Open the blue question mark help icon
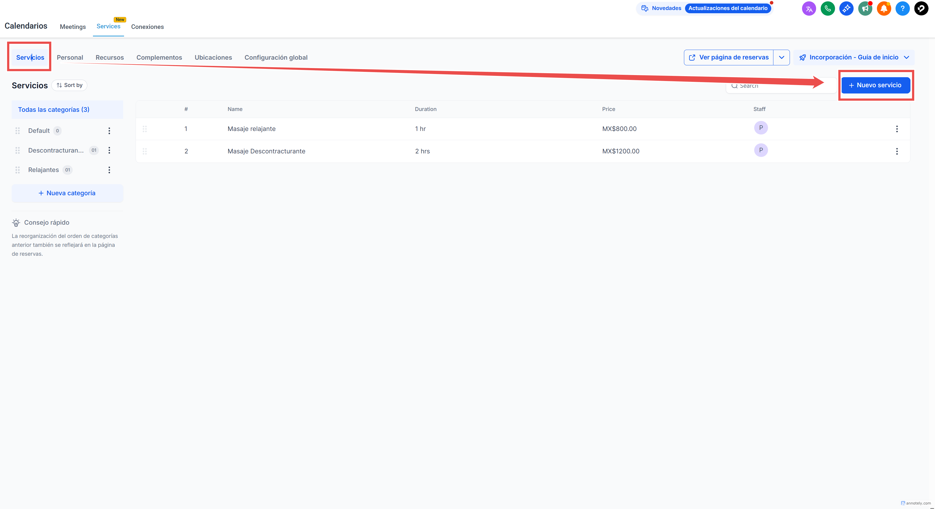This screenshot has width=935, height=509. tap(902, 8)
